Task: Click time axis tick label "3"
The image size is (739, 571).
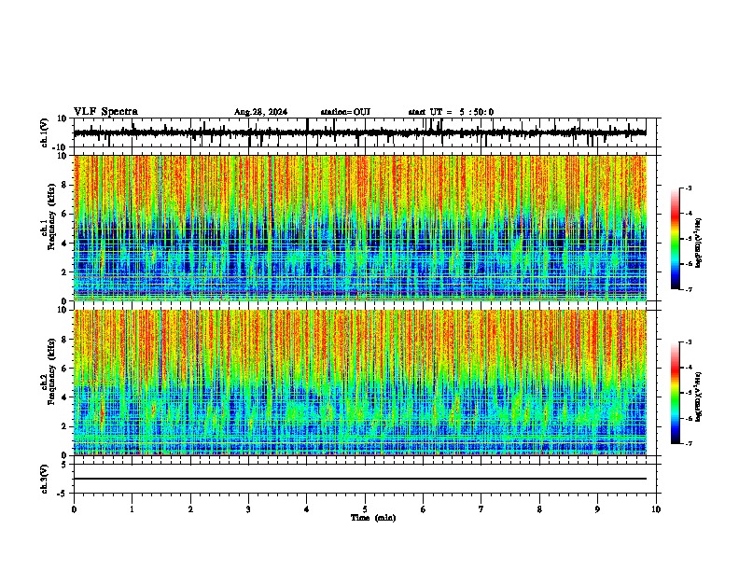Action: [x=248, y=509]
